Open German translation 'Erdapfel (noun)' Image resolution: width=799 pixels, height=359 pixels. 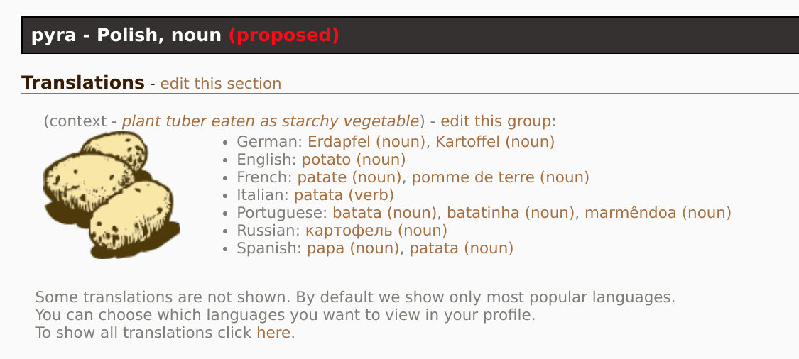pos(366,142)
